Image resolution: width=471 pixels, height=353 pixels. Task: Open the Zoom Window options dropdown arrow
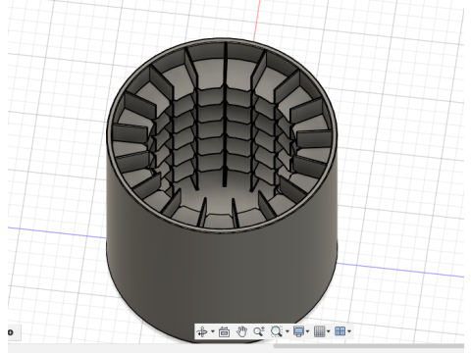[288, 331]
